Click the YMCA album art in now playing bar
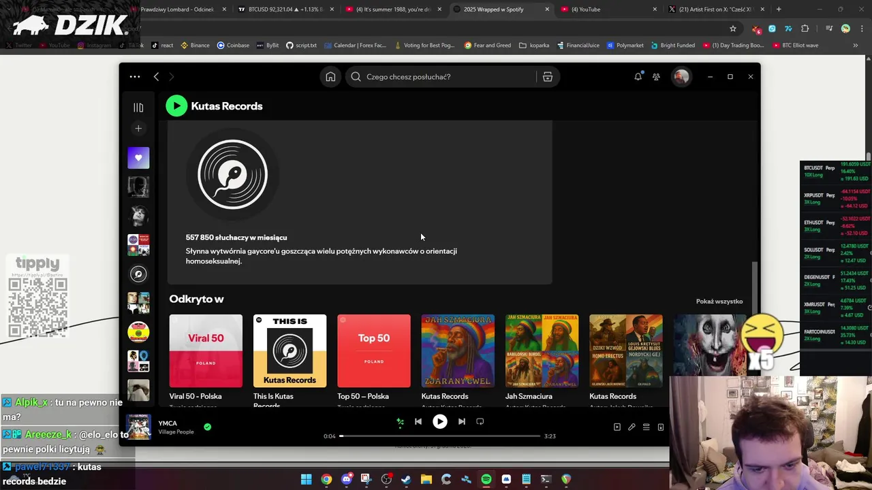This screenshot has width=872, height=490. [138, 427]
